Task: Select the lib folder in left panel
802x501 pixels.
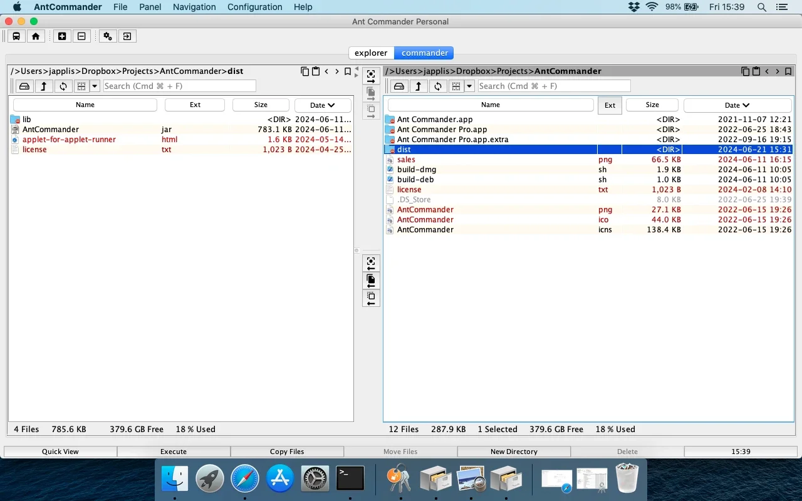Action: 181,120
